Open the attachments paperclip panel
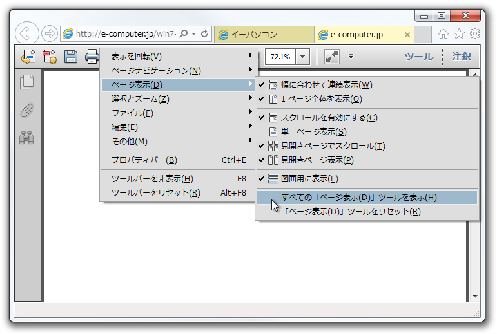The width and height of the screenshot is (497, 334). [x=26, y=109]
